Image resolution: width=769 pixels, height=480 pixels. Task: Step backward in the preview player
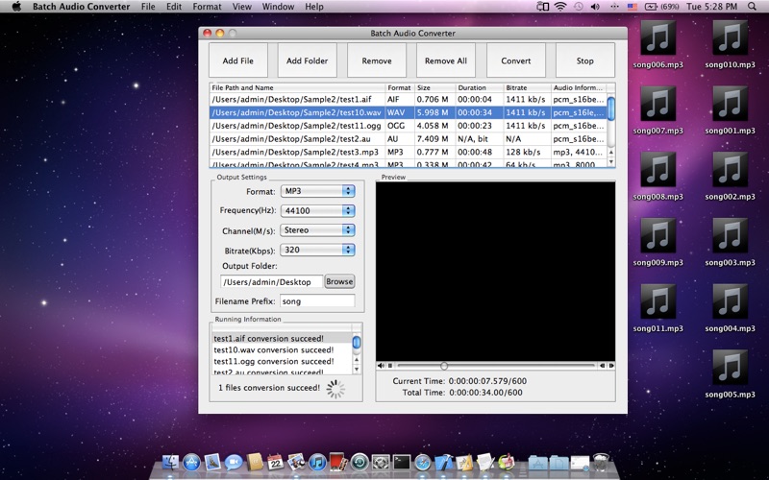pyautogui.click(x=603, y=366)
